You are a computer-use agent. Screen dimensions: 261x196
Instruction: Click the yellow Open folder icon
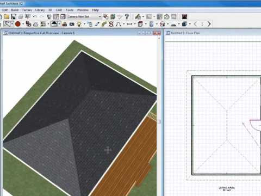[x=7, y=17]
